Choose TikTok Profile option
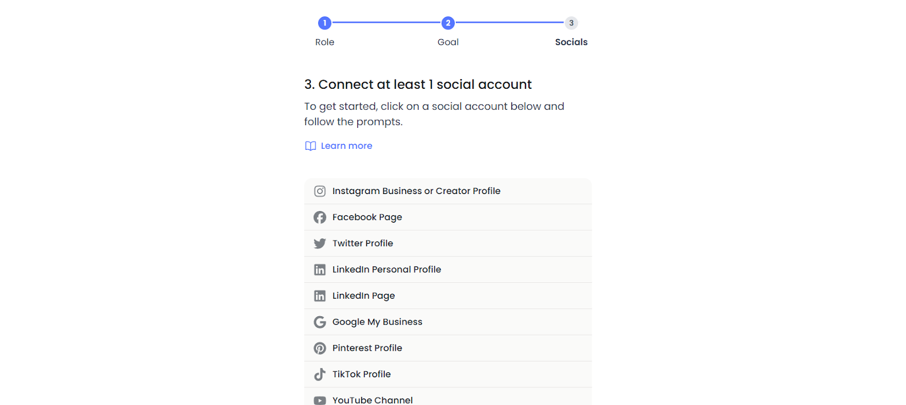Image resolution: width=906 pixels, height=405 pixels. coord(448,374)
